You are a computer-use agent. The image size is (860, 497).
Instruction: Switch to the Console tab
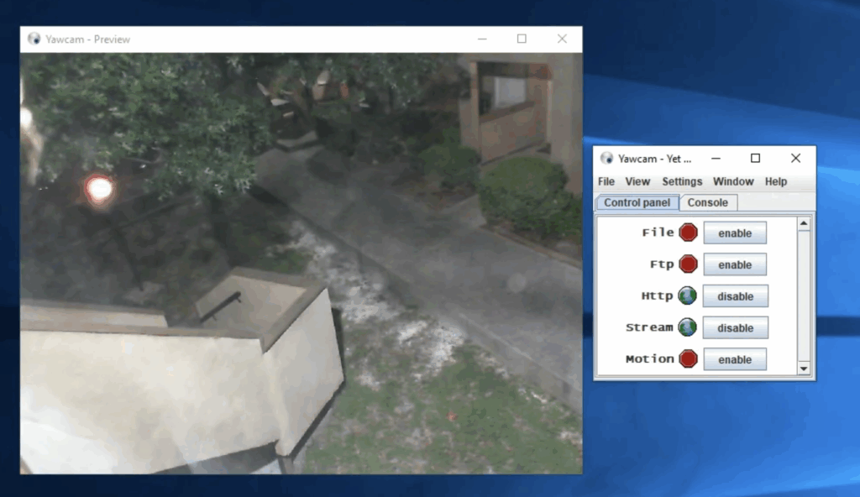click(707, 202)
